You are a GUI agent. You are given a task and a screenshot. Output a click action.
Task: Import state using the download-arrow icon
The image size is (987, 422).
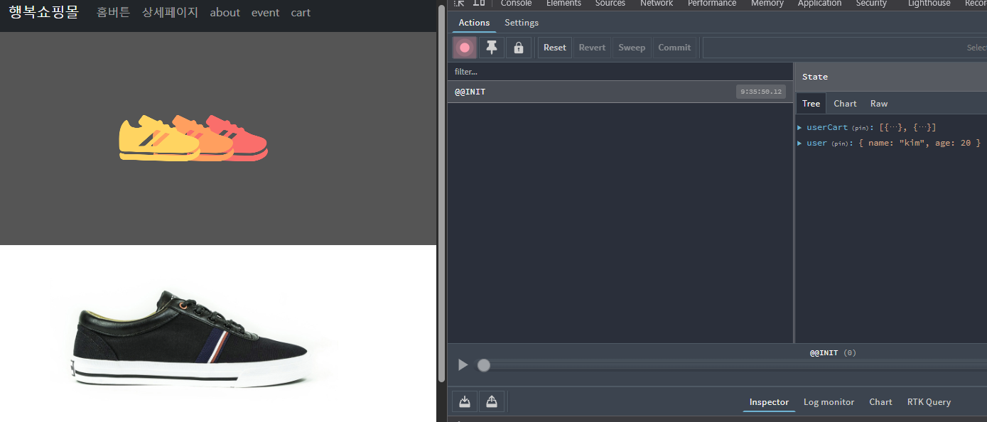click(464, 401)
